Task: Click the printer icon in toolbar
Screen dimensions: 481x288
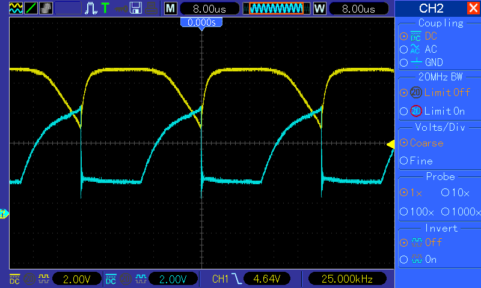Action: [152, 8]
